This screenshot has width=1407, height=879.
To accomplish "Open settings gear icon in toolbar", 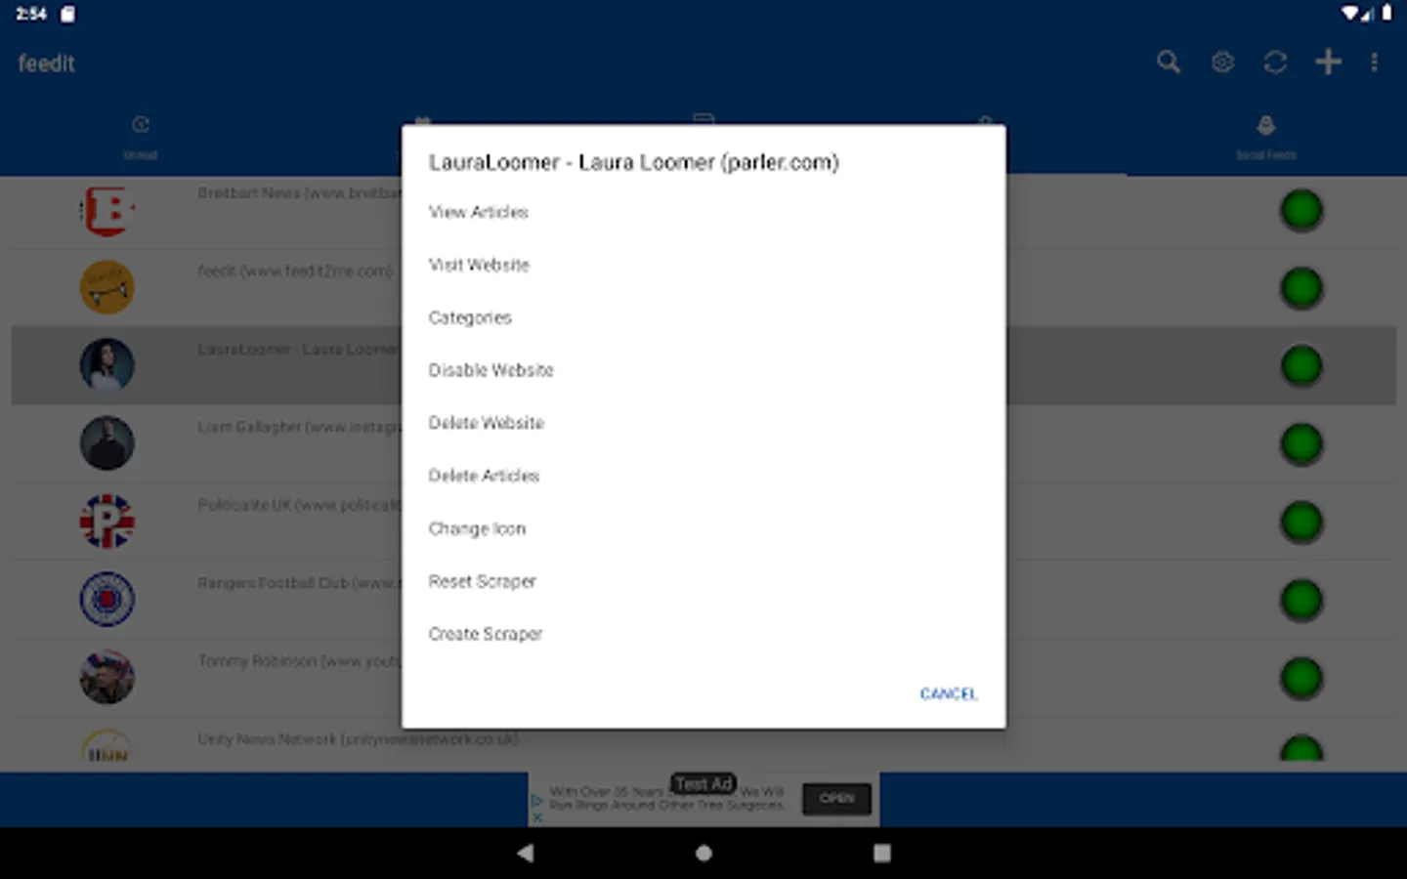I will tap(1222, 63).
